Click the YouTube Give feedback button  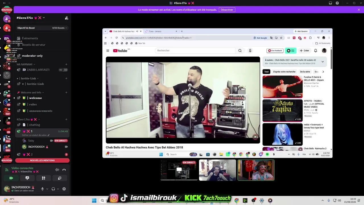click(275, 51)
